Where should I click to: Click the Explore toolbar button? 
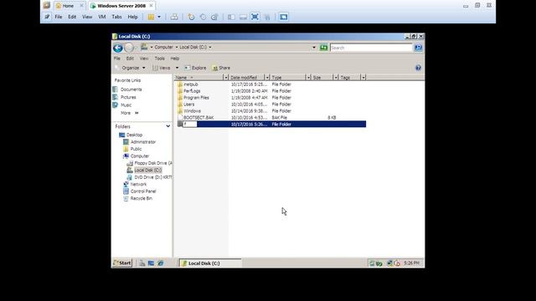click(195, 68)
